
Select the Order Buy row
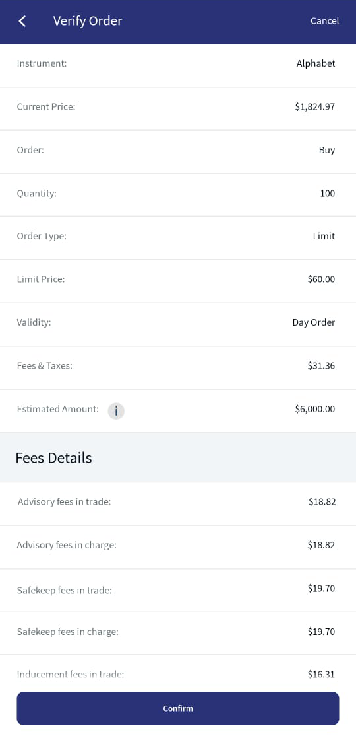point(178,152)
